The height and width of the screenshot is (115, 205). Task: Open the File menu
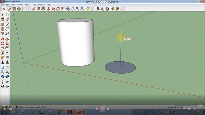pos(3,5)
